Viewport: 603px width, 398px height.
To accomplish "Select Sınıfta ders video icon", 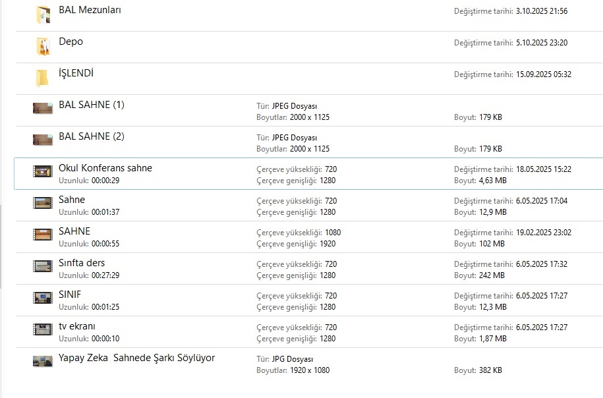I will (43, 266).
